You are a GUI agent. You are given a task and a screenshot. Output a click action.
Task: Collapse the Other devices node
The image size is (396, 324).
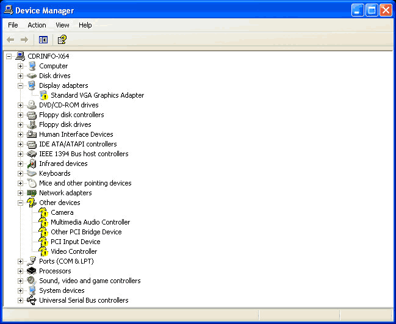coord(21,203)
